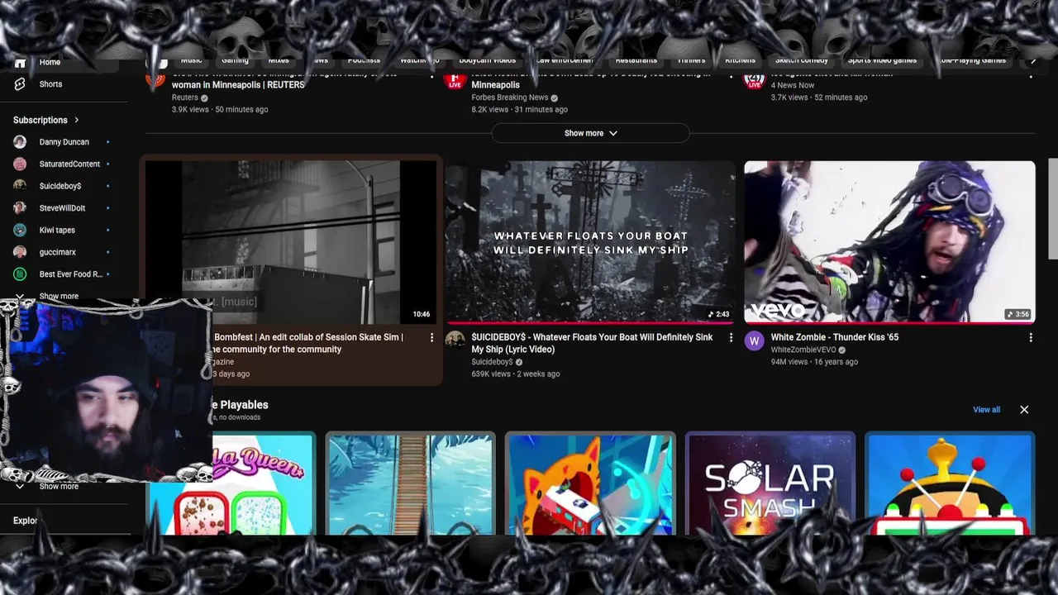Select the Sketch comedy chip

tap(802, 60)
